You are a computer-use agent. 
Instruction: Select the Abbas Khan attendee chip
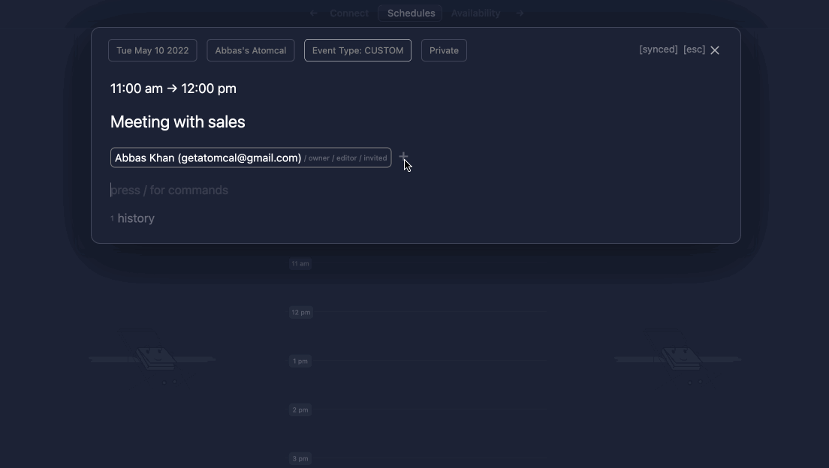click(x=251, y=158)
